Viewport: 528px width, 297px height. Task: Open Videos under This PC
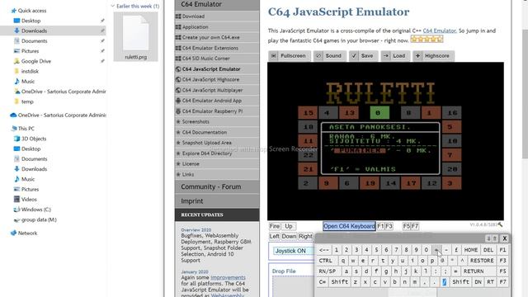pos(29,200)
